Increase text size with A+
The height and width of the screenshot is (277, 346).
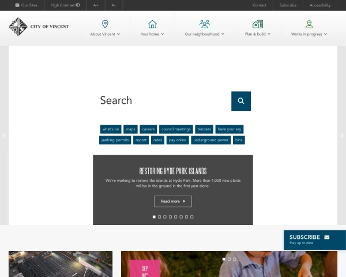tap(96, 5)
